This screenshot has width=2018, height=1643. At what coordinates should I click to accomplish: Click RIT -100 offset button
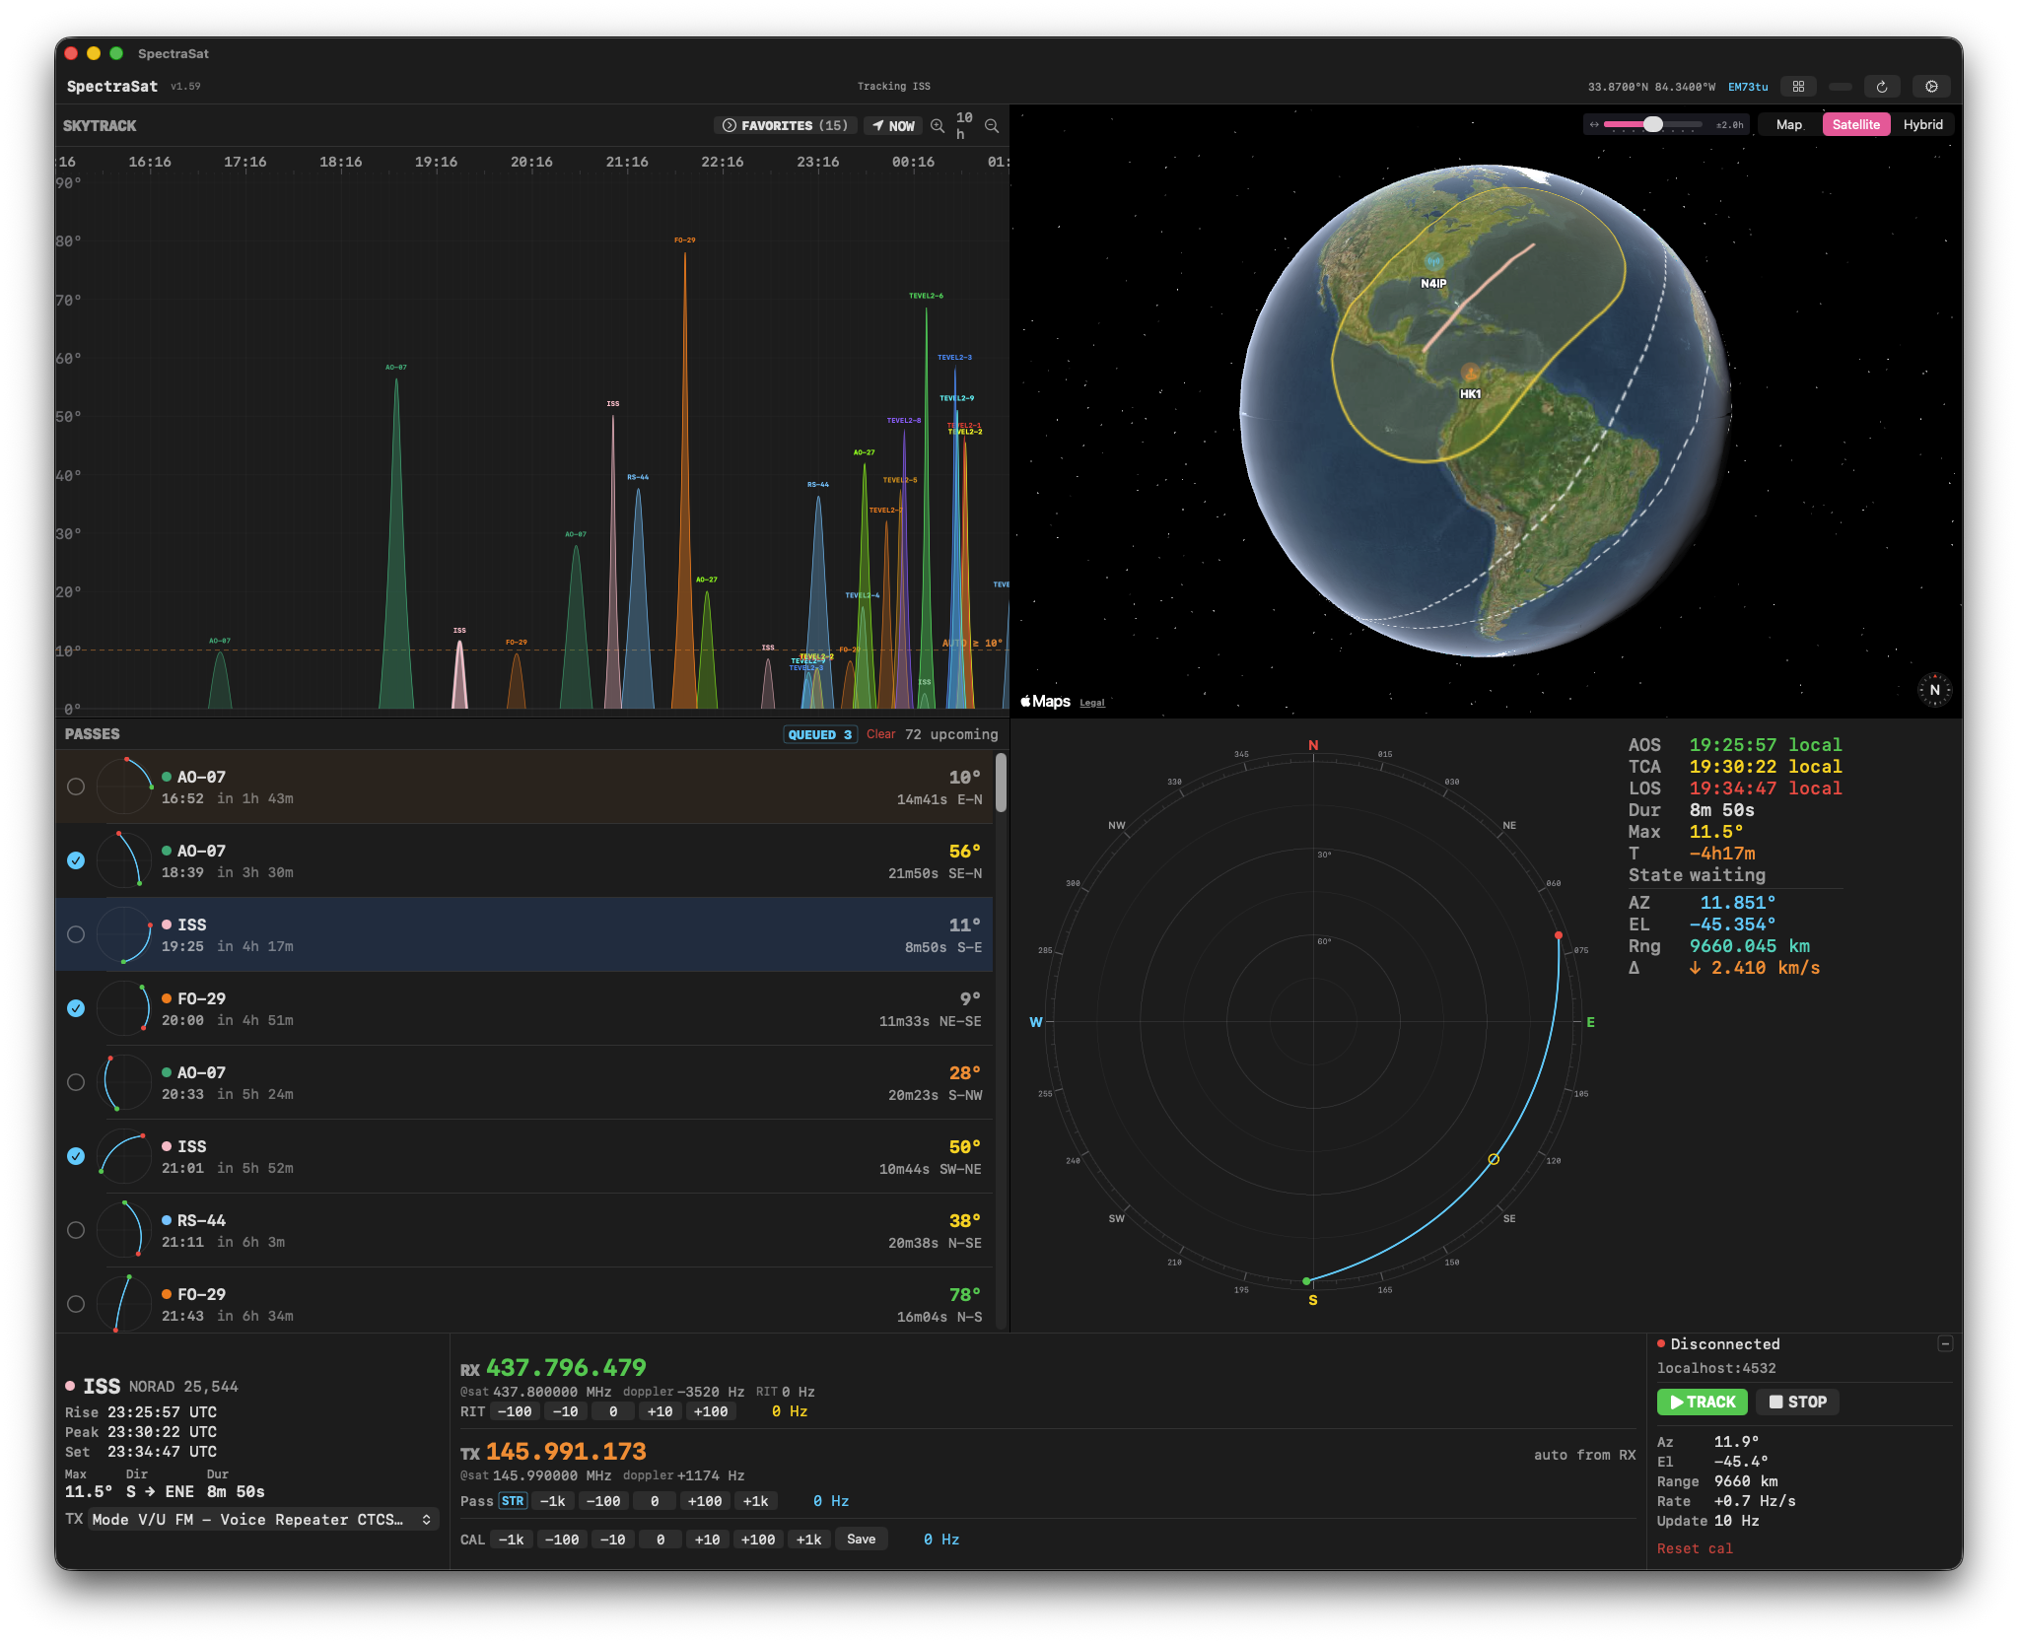point(516,1412)
